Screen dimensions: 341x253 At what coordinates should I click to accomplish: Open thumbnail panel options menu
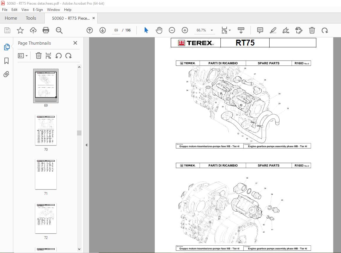coord(23,56)
